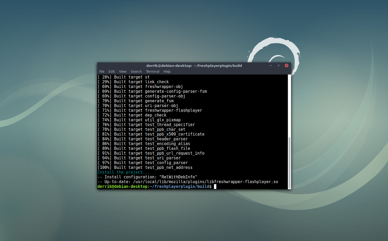
Task: Click the 'test_ppb_flash_file' line
Action: (x=144, y=148)
